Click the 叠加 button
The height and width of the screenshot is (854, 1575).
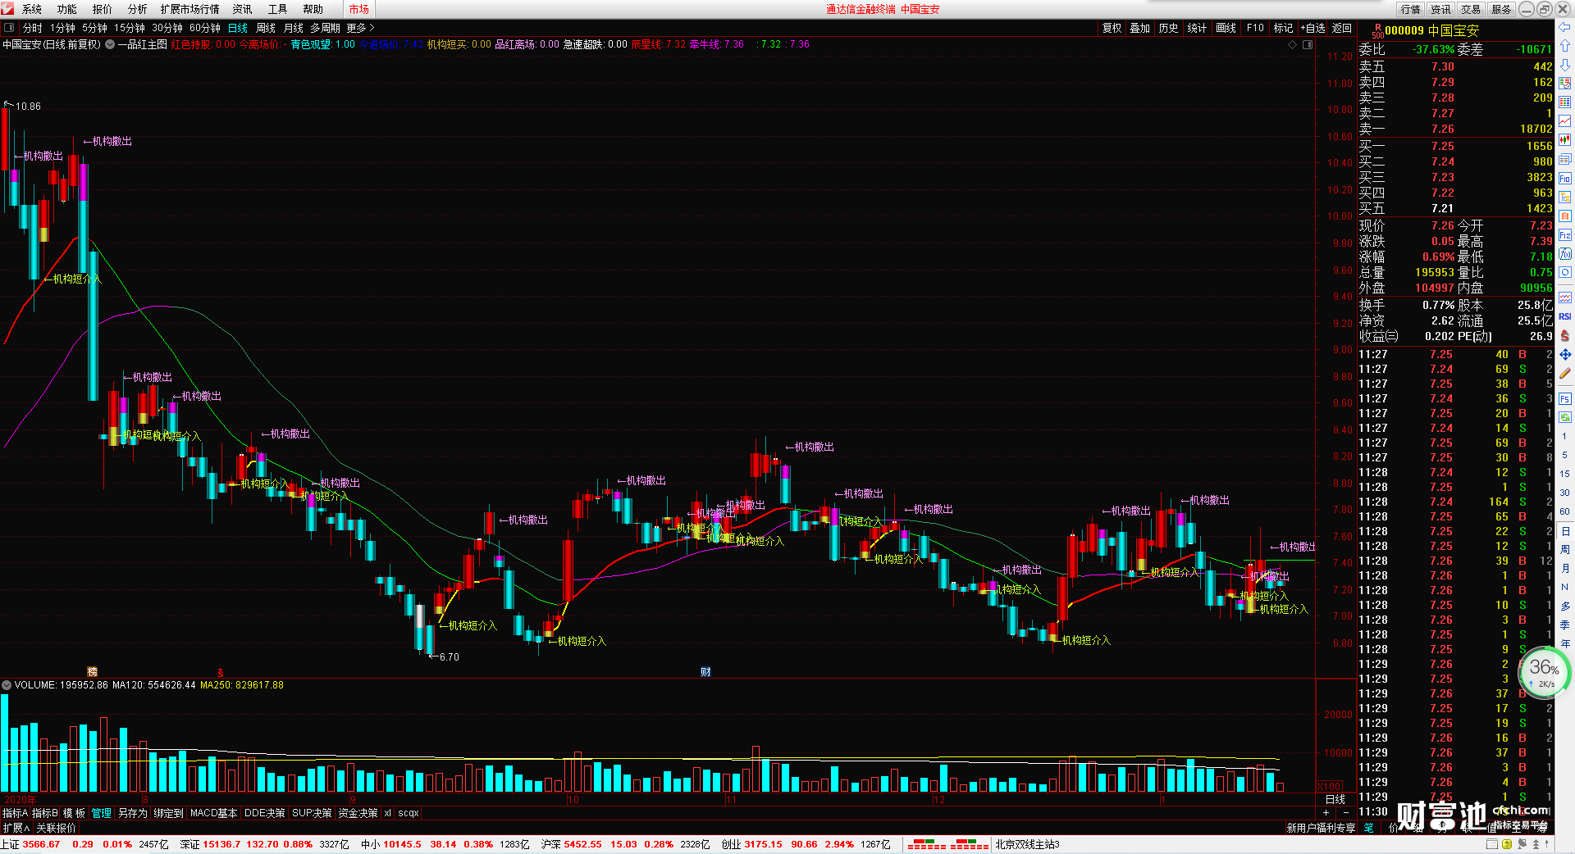[1140, 28]
